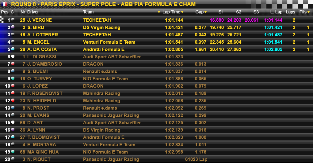Click the blue team dot for S. Buemi
Screen dimensions: 313x163
pos(13,71)
